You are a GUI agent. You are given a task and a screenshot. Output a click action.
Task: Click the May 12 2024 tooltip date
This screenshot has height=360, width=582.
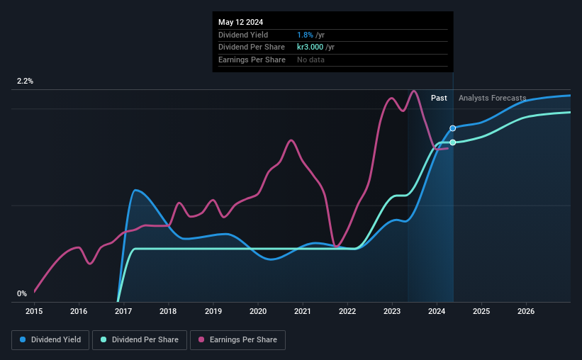tap(240, 22)
